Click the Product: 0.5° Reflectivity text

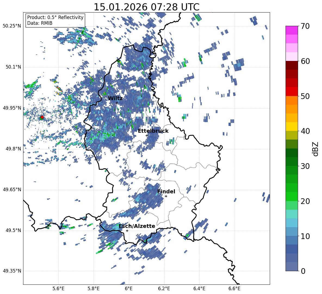[55, 17]
